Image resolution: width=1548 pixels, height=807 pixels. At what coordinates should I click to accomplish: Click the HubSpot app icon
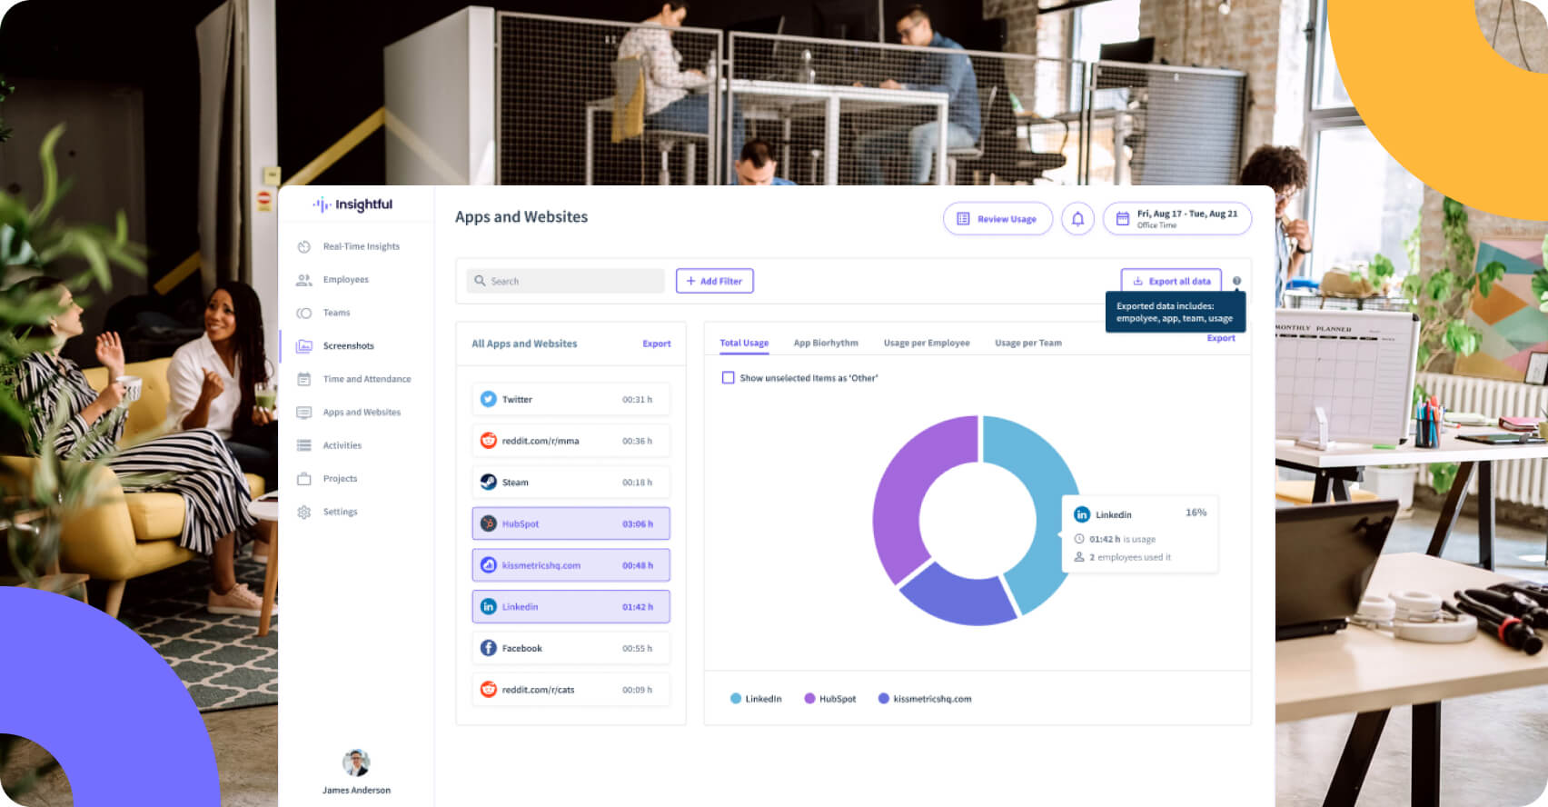489,523
